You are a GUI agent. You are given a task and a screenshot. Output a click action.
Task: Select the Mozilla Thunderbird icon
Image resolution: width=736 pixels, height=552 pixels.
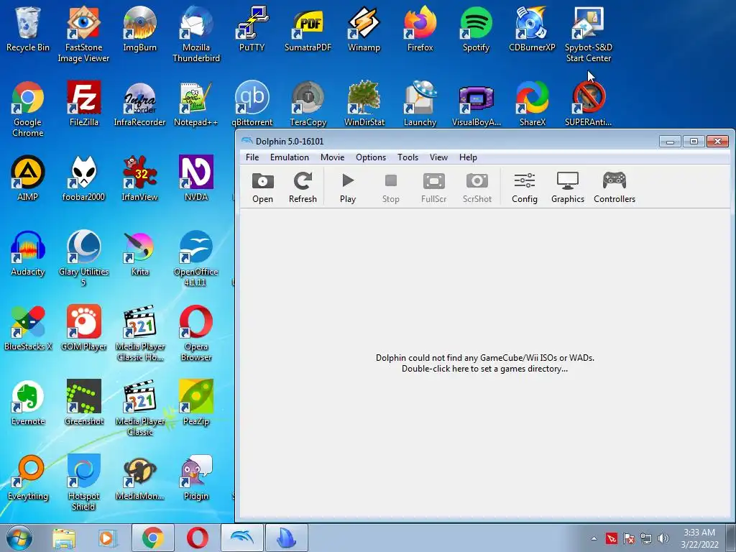point(196,34)
